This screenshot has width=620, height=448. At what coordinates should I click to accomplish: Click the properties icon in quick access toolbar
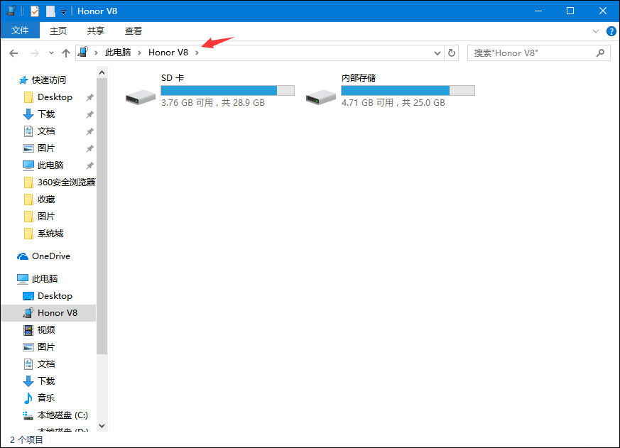tap(35, 11)
